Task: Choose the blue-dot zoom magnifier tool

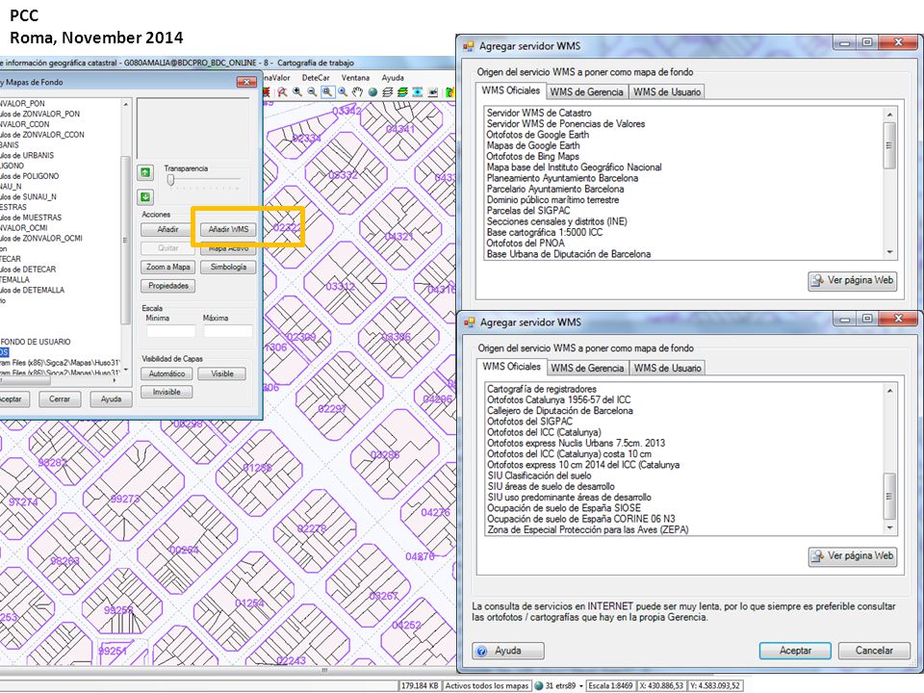Action: tap(343, 92)
